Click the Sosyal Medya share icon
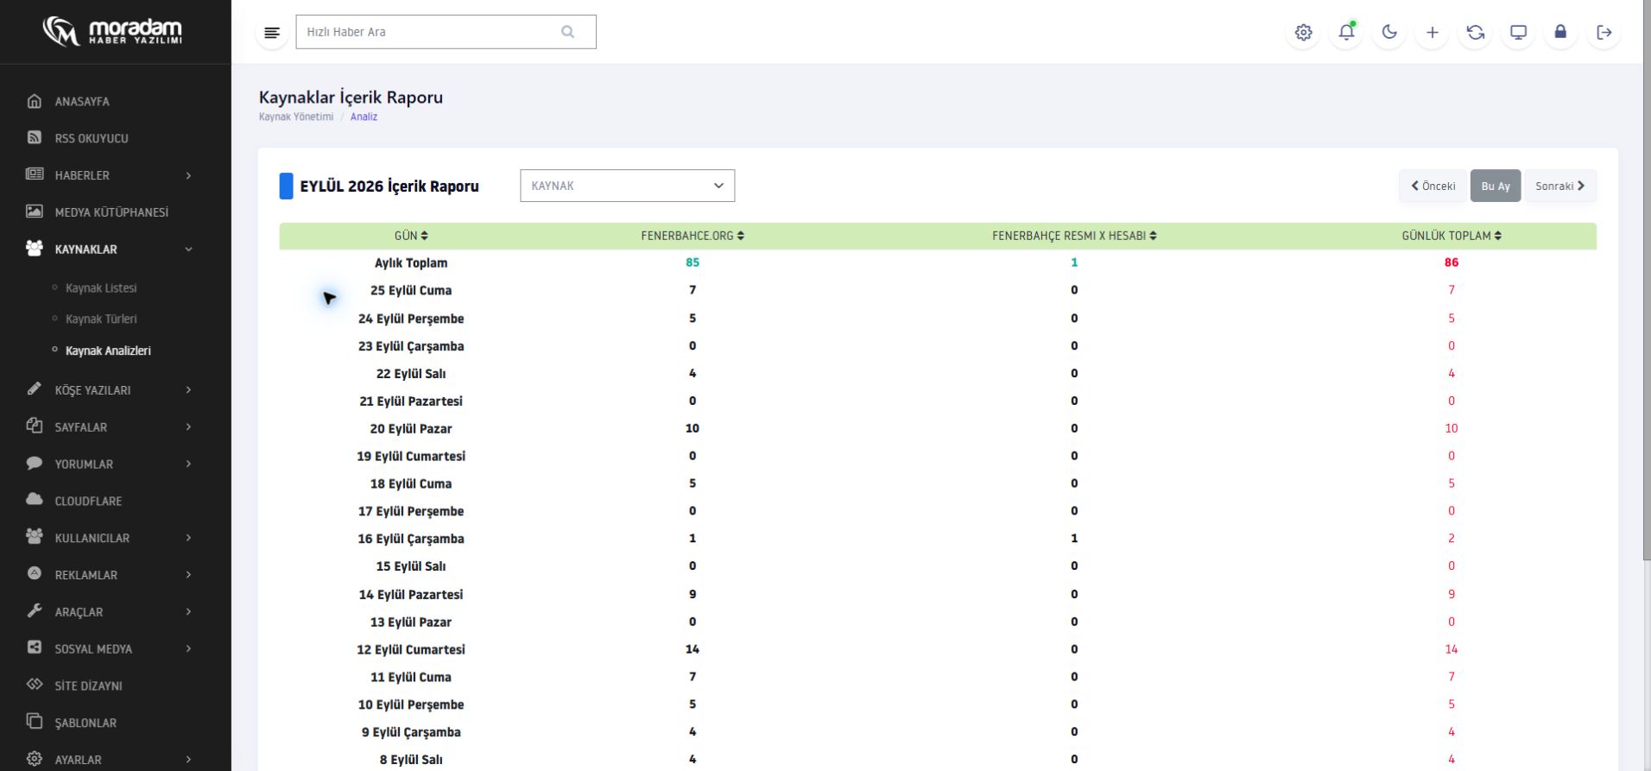 coord(35,648)
